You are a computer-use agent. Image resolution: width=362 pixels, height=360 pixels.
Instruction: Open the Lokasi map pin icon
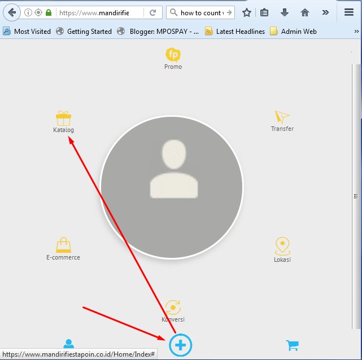click(x=282, y=246)
